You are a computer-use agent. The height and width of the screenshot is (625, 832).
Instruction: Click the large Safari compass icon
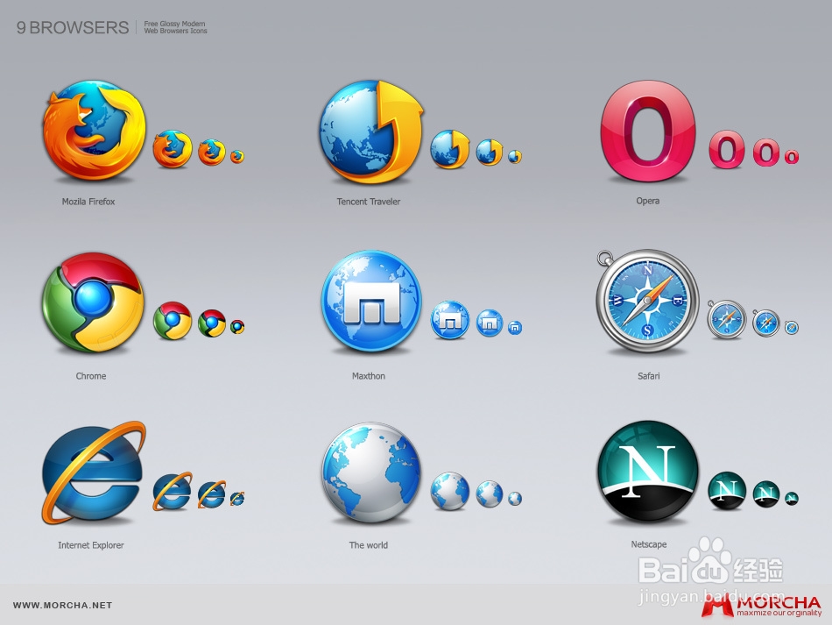click(x=647, y=301)
